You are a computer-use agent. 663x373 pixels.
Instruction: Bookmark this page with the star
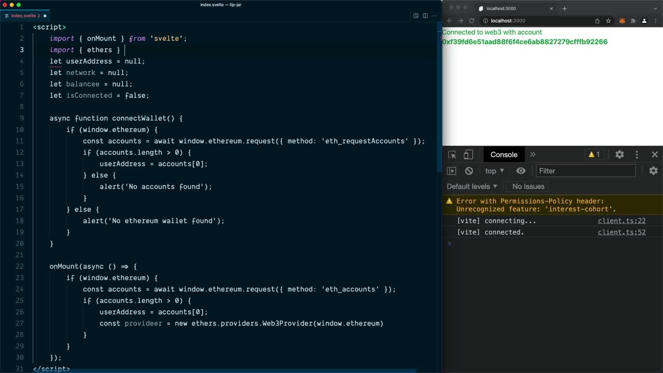(609, 21)
